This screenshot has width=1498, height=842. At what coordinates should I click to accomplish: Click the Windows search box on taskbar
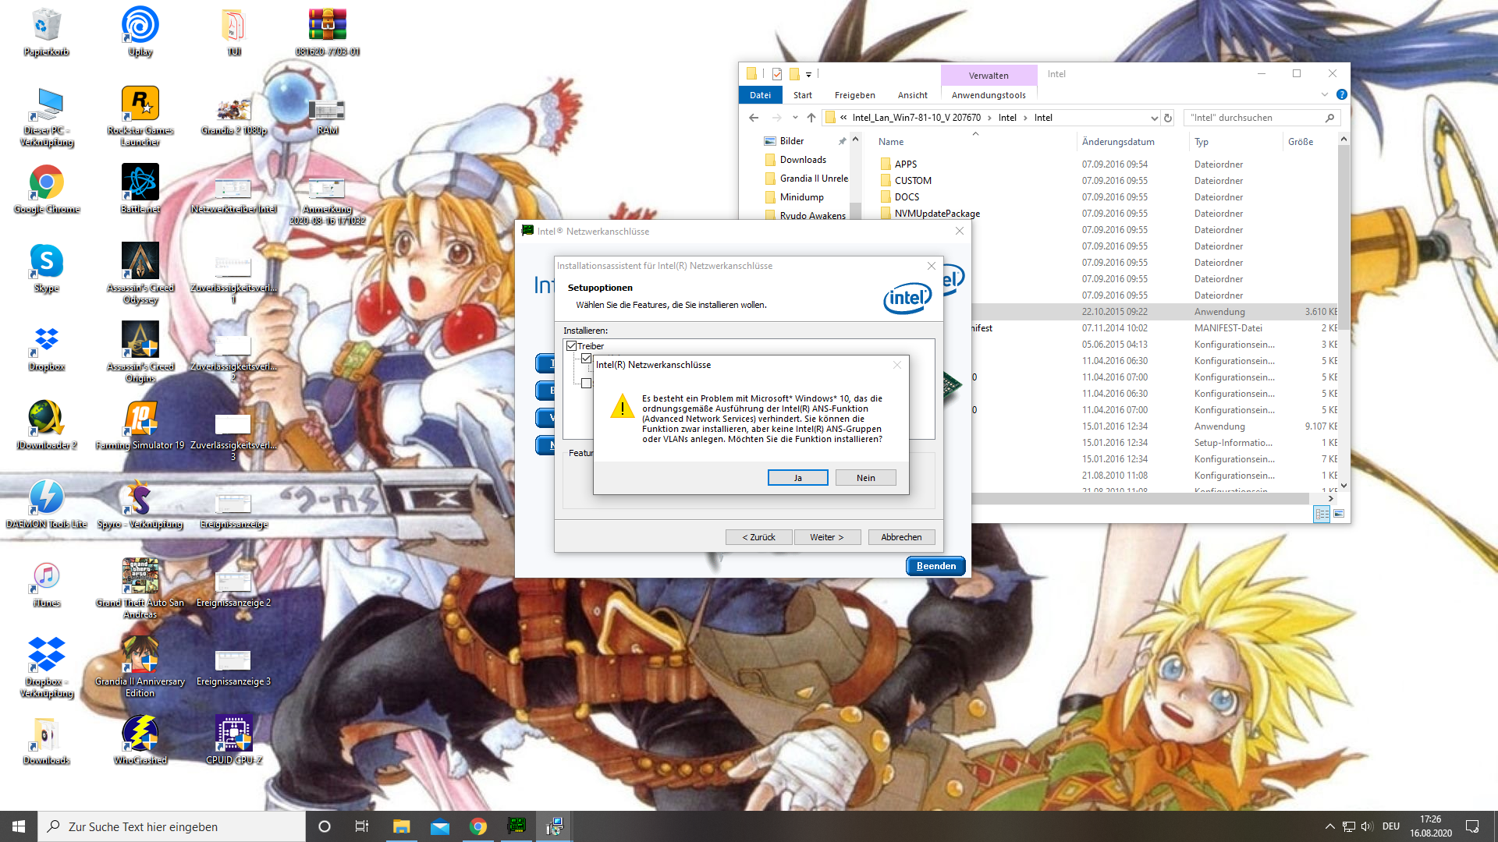[x=172, y=826]
